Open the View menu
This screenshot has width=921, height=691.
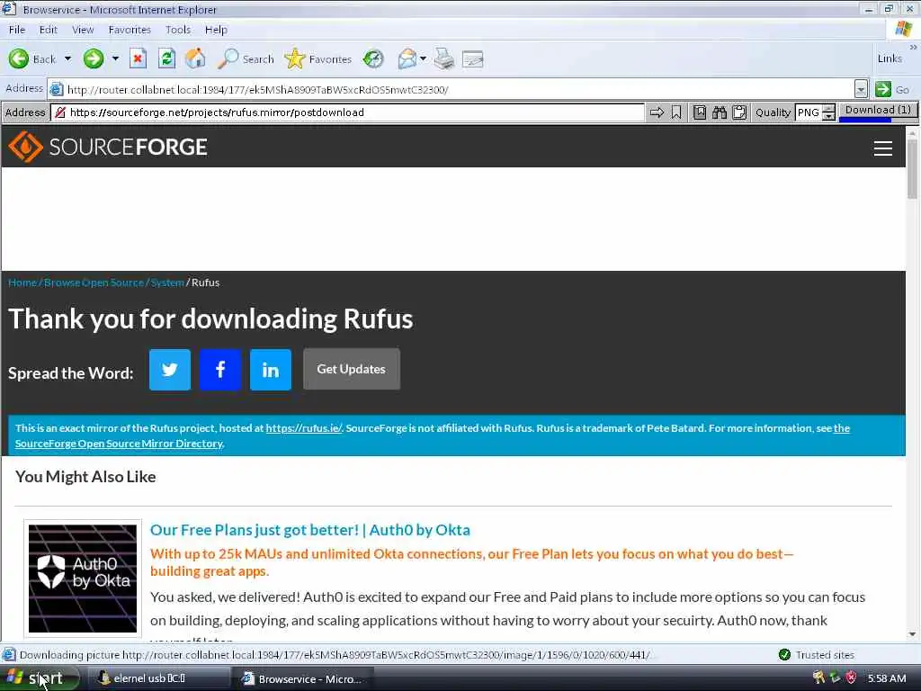pyautogui.click(x=83, y=30)
